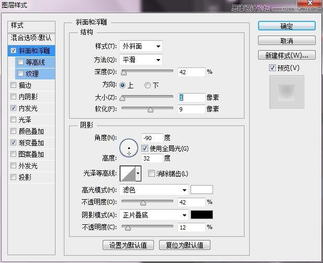The height and width of the screenshot is (263, 323).
Task: Open the white highlight color swatch
Action: [202, 189]
